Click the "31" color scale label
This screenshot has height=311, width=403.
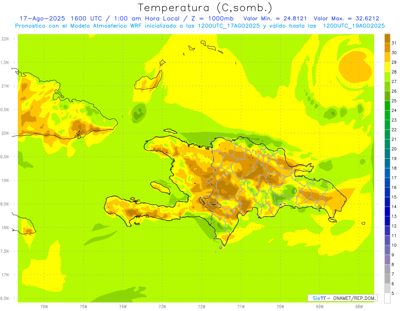click(x=394, y=43)
